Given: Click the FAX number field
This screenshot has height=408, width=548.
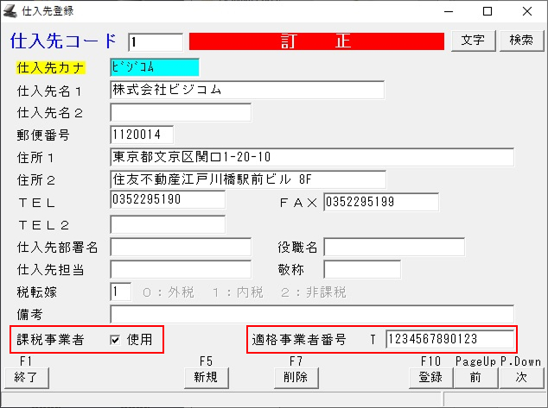Looking at the screenshot, I should coord(381,202).
